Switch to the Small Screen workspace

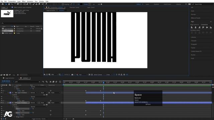pos(167,4)
